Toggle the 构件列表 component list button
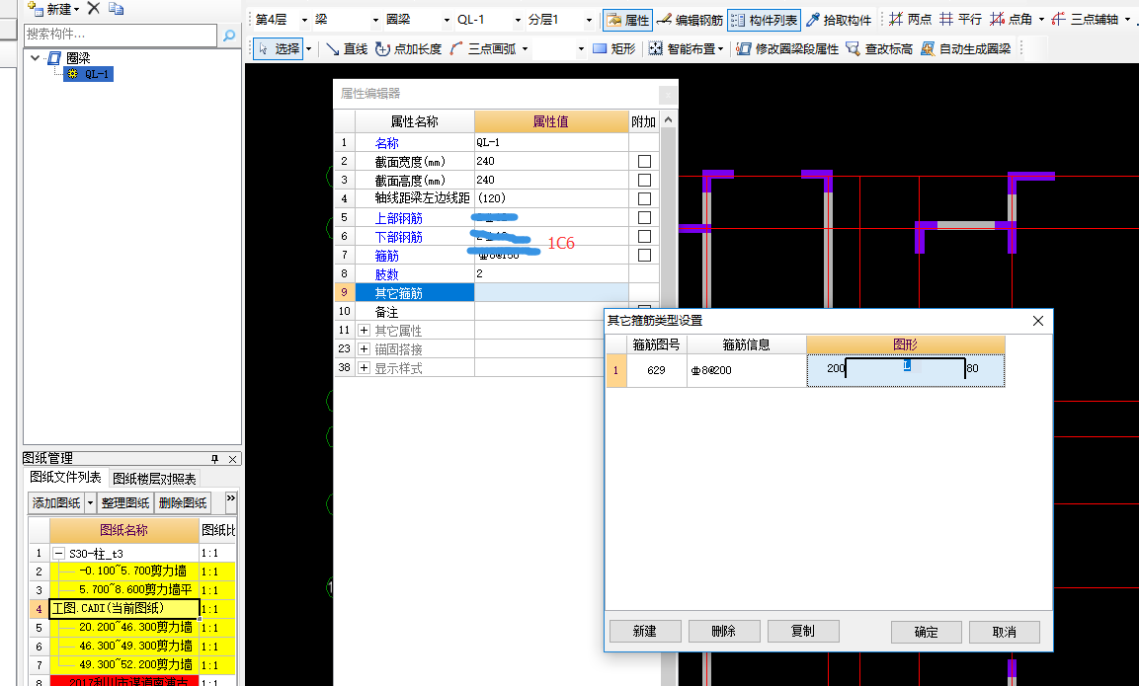This screenshot has height=686, width=1139. [764, 20]
